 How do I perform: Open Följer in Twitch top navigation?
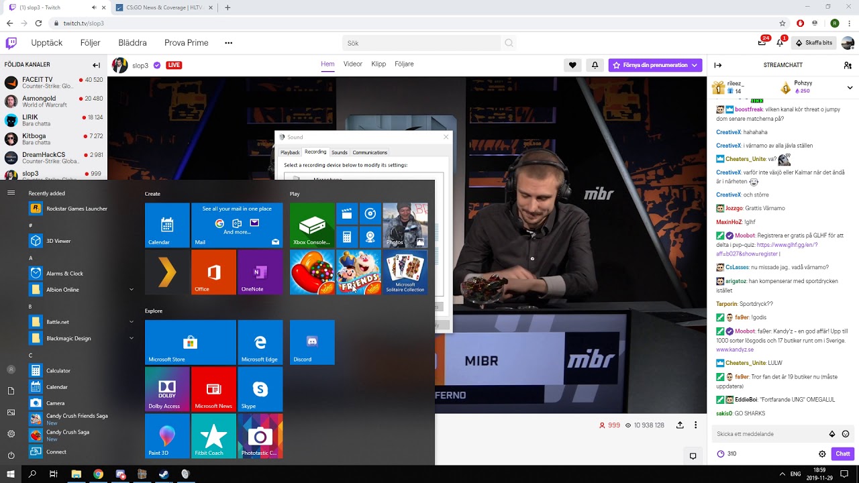(90, 43)
